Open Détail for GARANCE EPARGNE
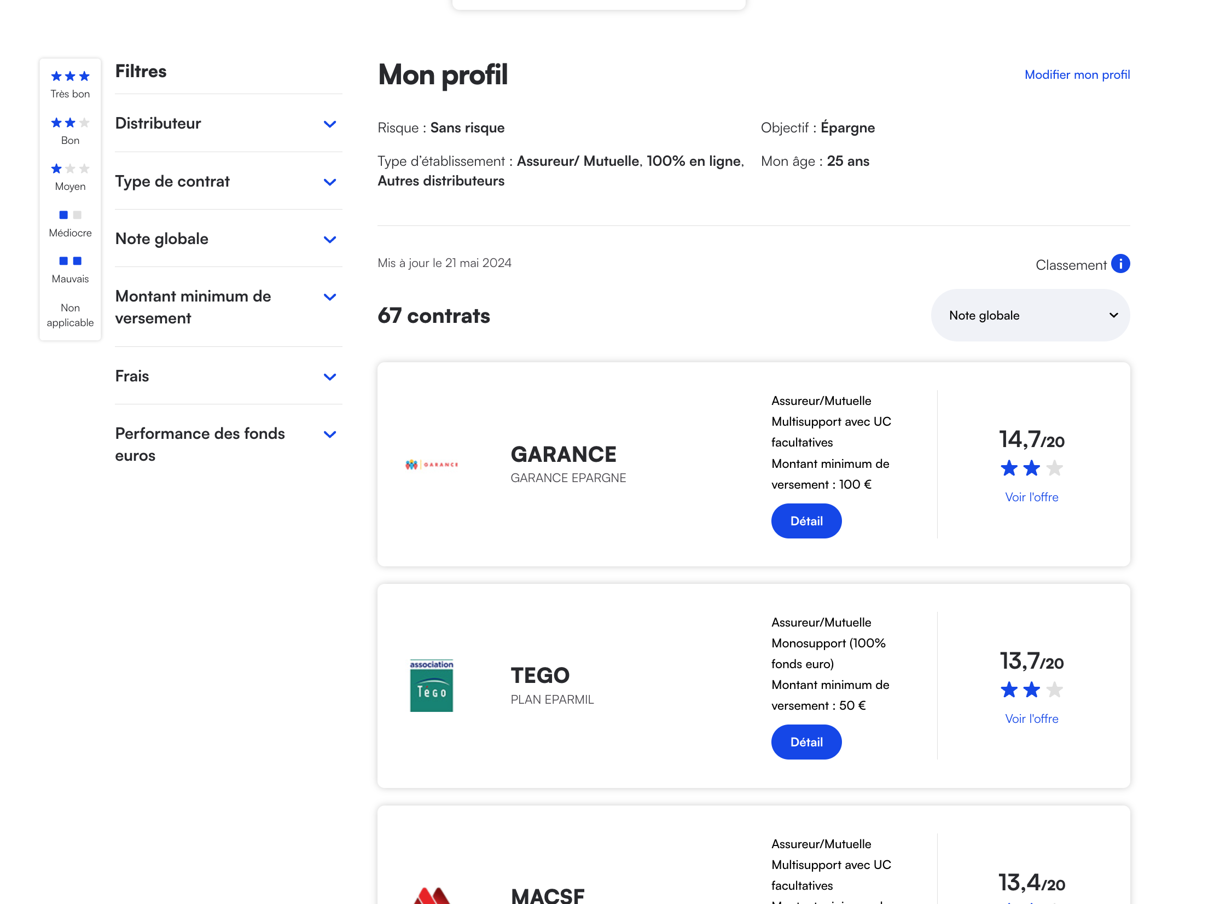The width and height of the screenshot is (1220, 904). [x=806, y=521]
